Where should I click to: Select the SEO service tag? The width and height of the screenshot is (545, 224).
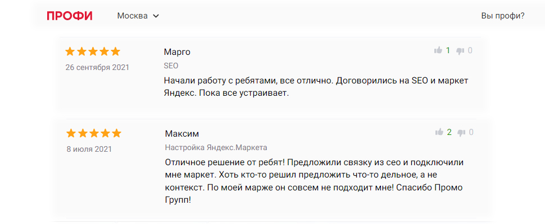click(171, 66)
